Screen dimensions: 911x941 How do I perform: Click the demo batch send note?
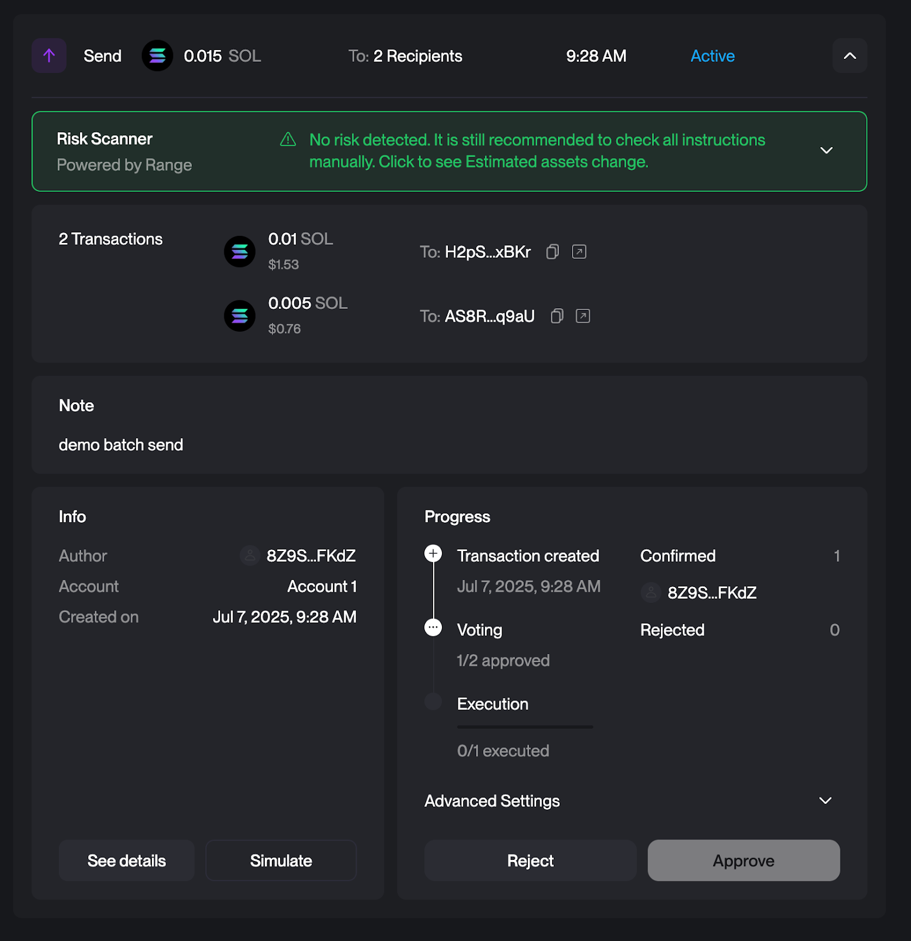[121, 445]
